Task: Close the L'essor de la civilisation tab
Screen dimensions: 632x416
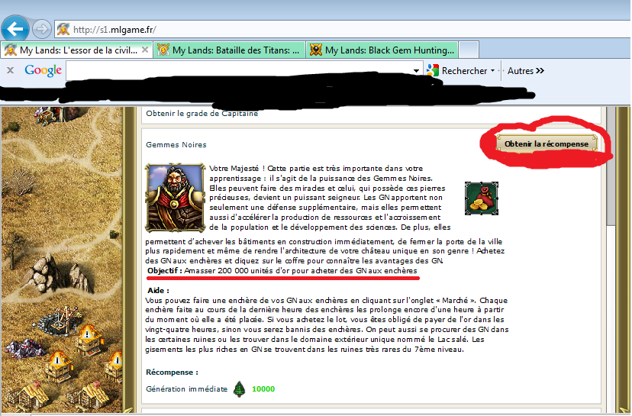Action: pos(143,50)
